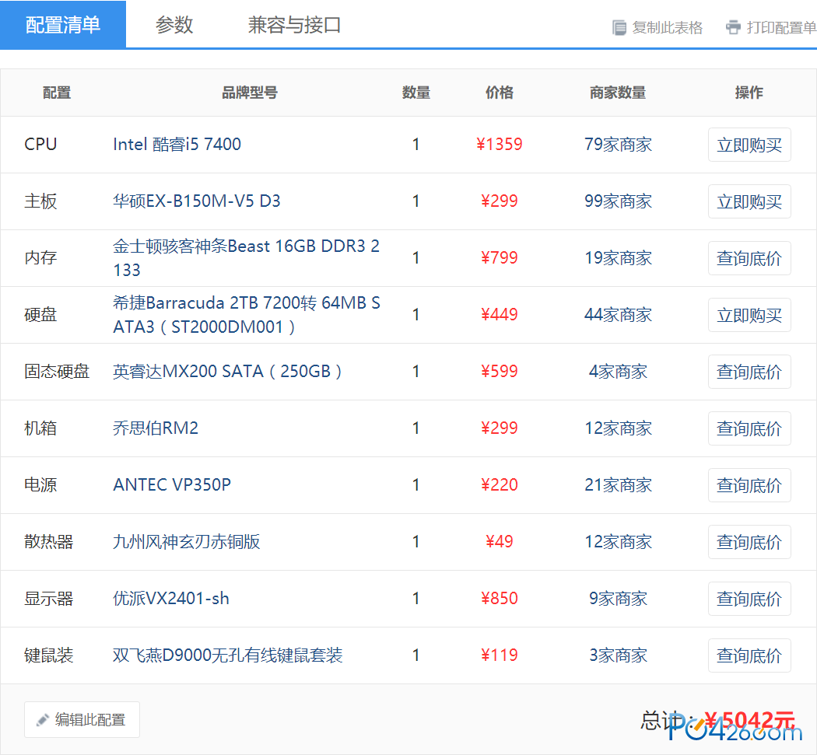The width and height of the screenshot is (817, 755).
Task: Click the 品牌型号 column header
Action: coord(250,93)
